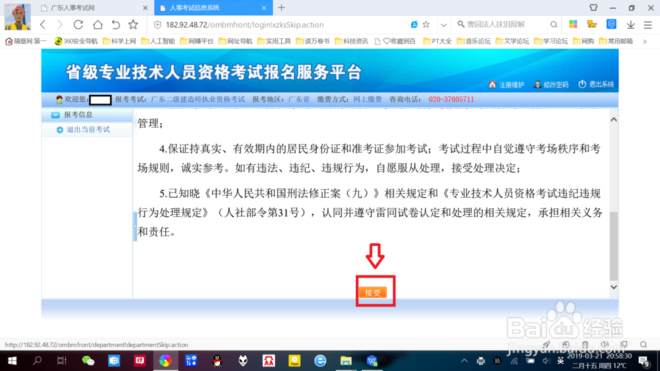This screenshot has height=371, width=660.
Task: Open 人工智能 bookmark folder
Action: 158,41
